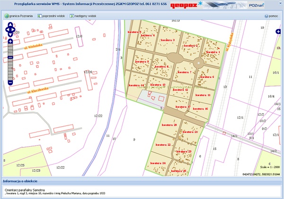Zoom out using the minus button
The image size is (284, 199).
(x=10, y=83)
